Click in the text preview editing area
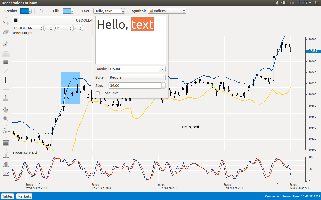Viewport: 321px width, 200px height. point(130,40)
